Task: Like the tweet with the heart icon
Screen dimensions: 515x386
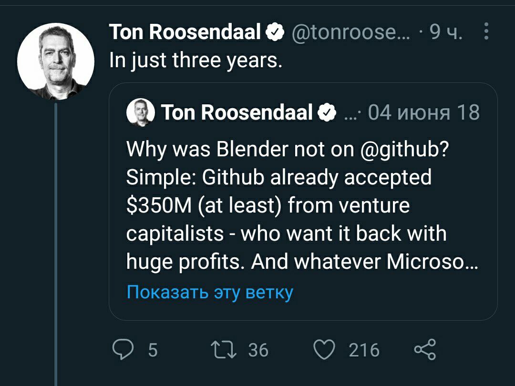Action: pos(324,350)
